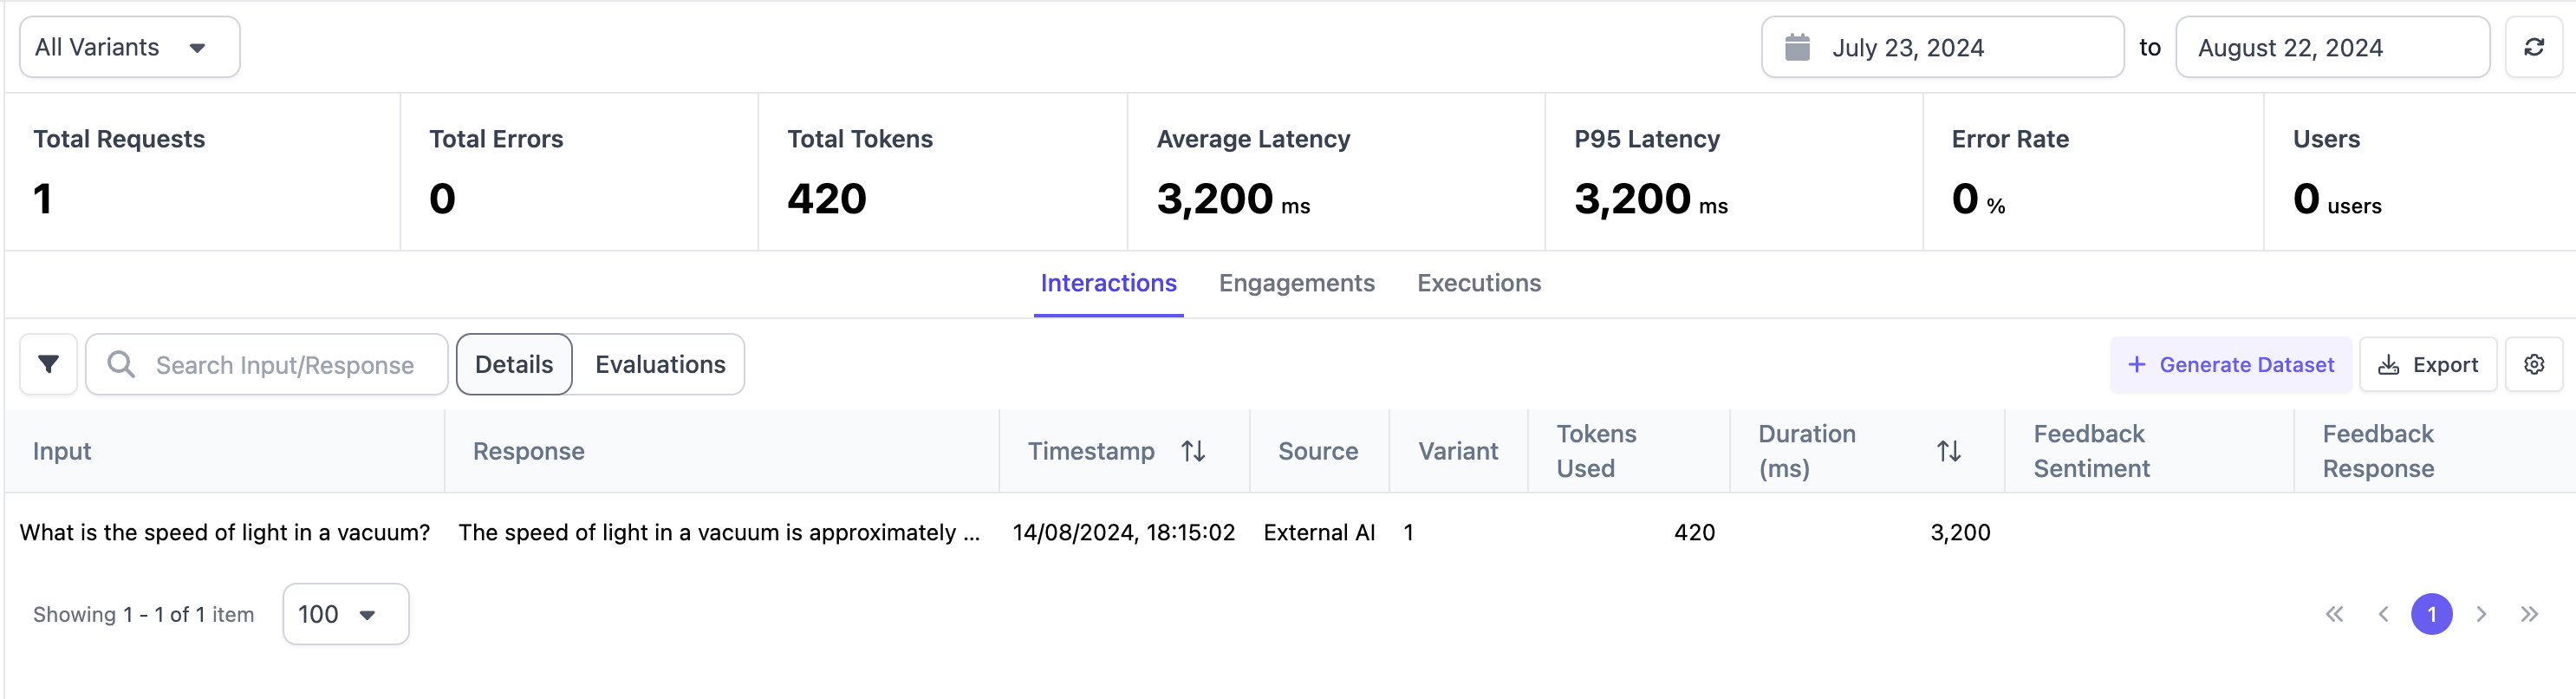Viewport: 2576px width, 699px height.
Task: Sort by Duration arrows icon
Action: click(1948, 451)
